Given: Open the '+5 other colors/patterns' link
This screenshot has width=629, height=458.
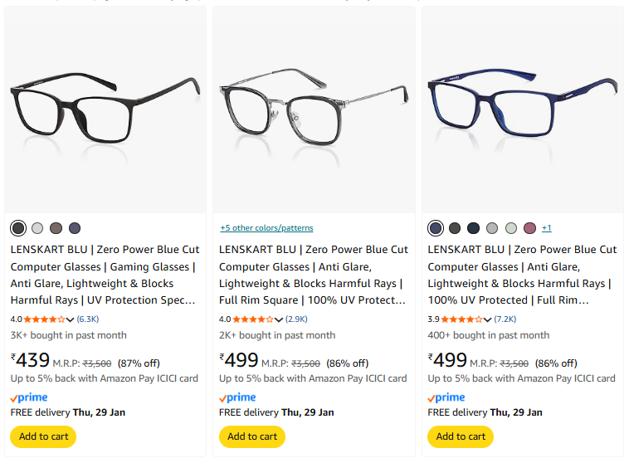Looking at the screenshot, I should (266, 228).
